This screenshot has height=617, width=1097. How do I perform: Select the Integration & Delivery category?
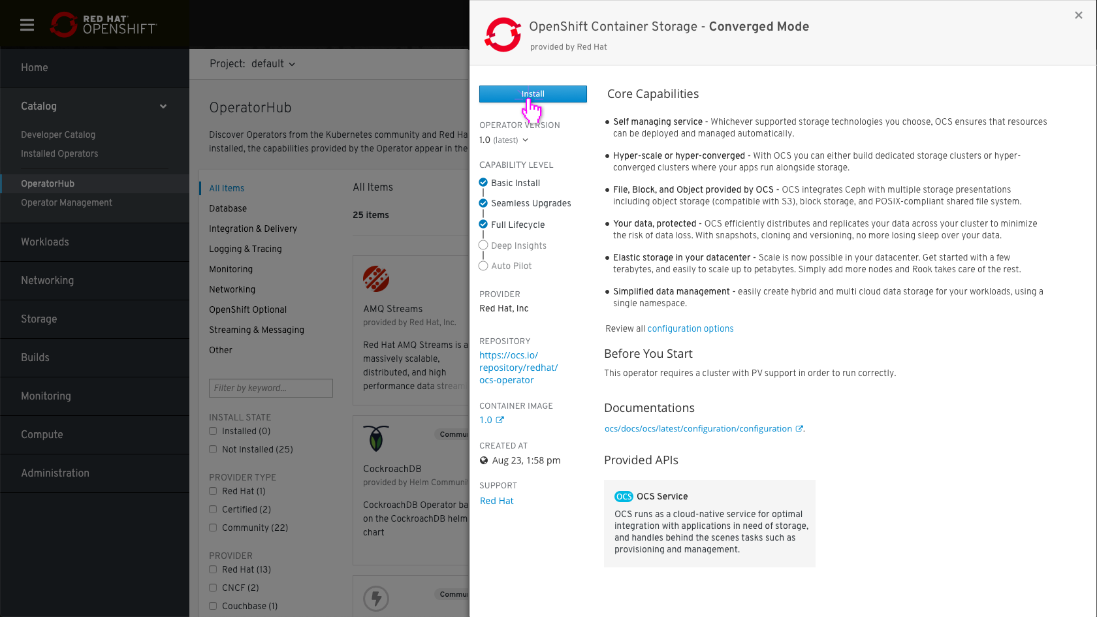253,229
